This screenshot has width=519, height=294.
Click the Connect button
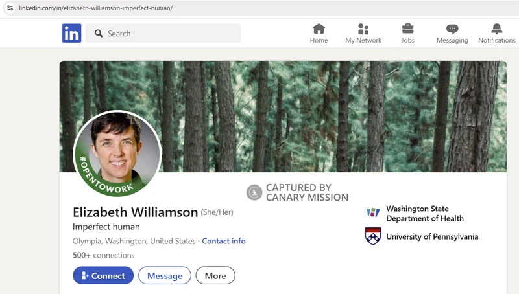(x=103, y=275)
